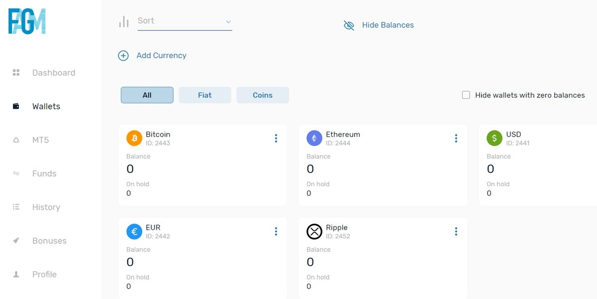
Task: Click the Hide Balances link
Action: click(388, 25)
